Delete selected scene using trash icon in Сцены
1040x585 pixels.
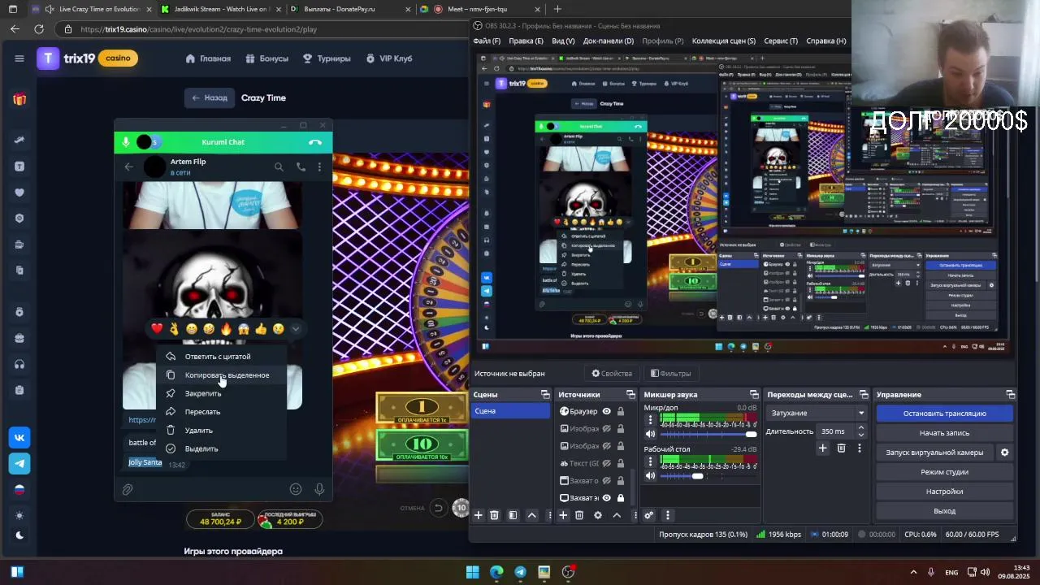(494, 515)
